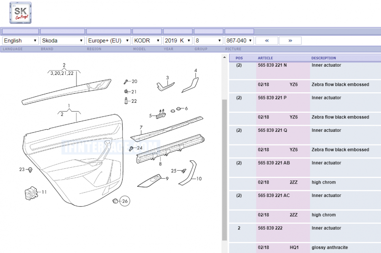Click switch trim part labeled 9

pyautogui.click(x=150, y=181)
